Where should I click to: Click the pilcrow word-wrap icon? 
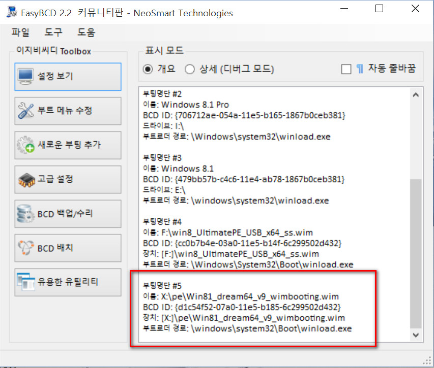(x=360, y=69)
